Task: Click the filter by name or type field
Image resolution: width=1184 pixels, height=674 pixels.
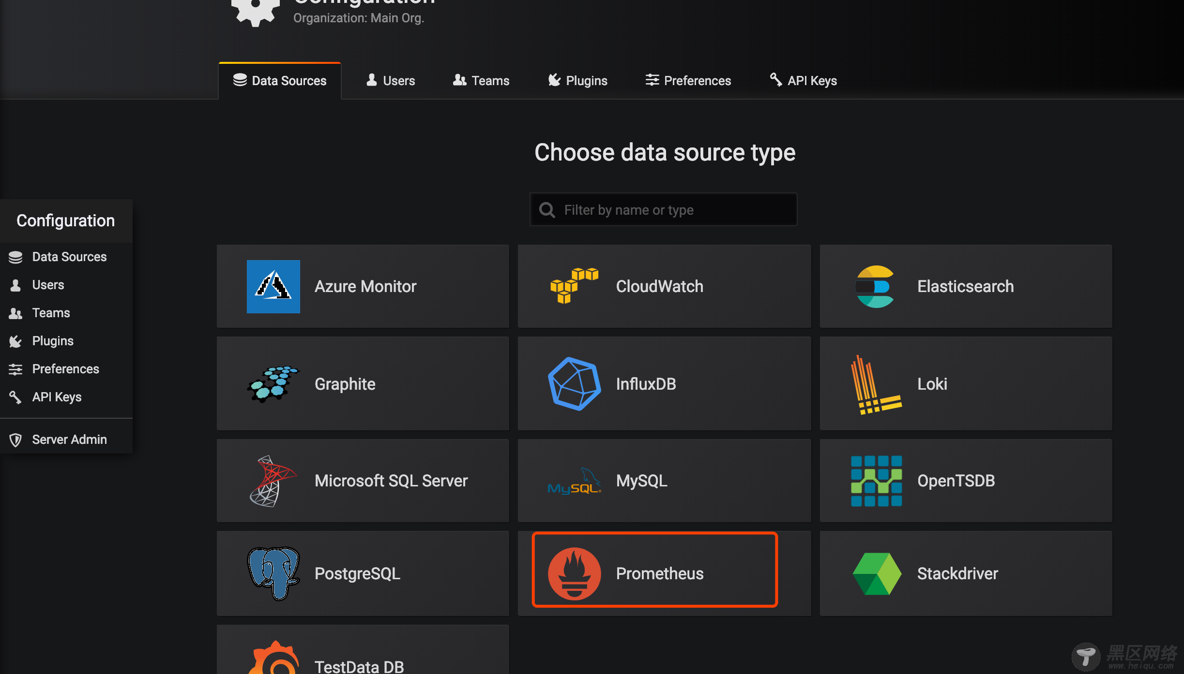Action: (x=665, y=209)
